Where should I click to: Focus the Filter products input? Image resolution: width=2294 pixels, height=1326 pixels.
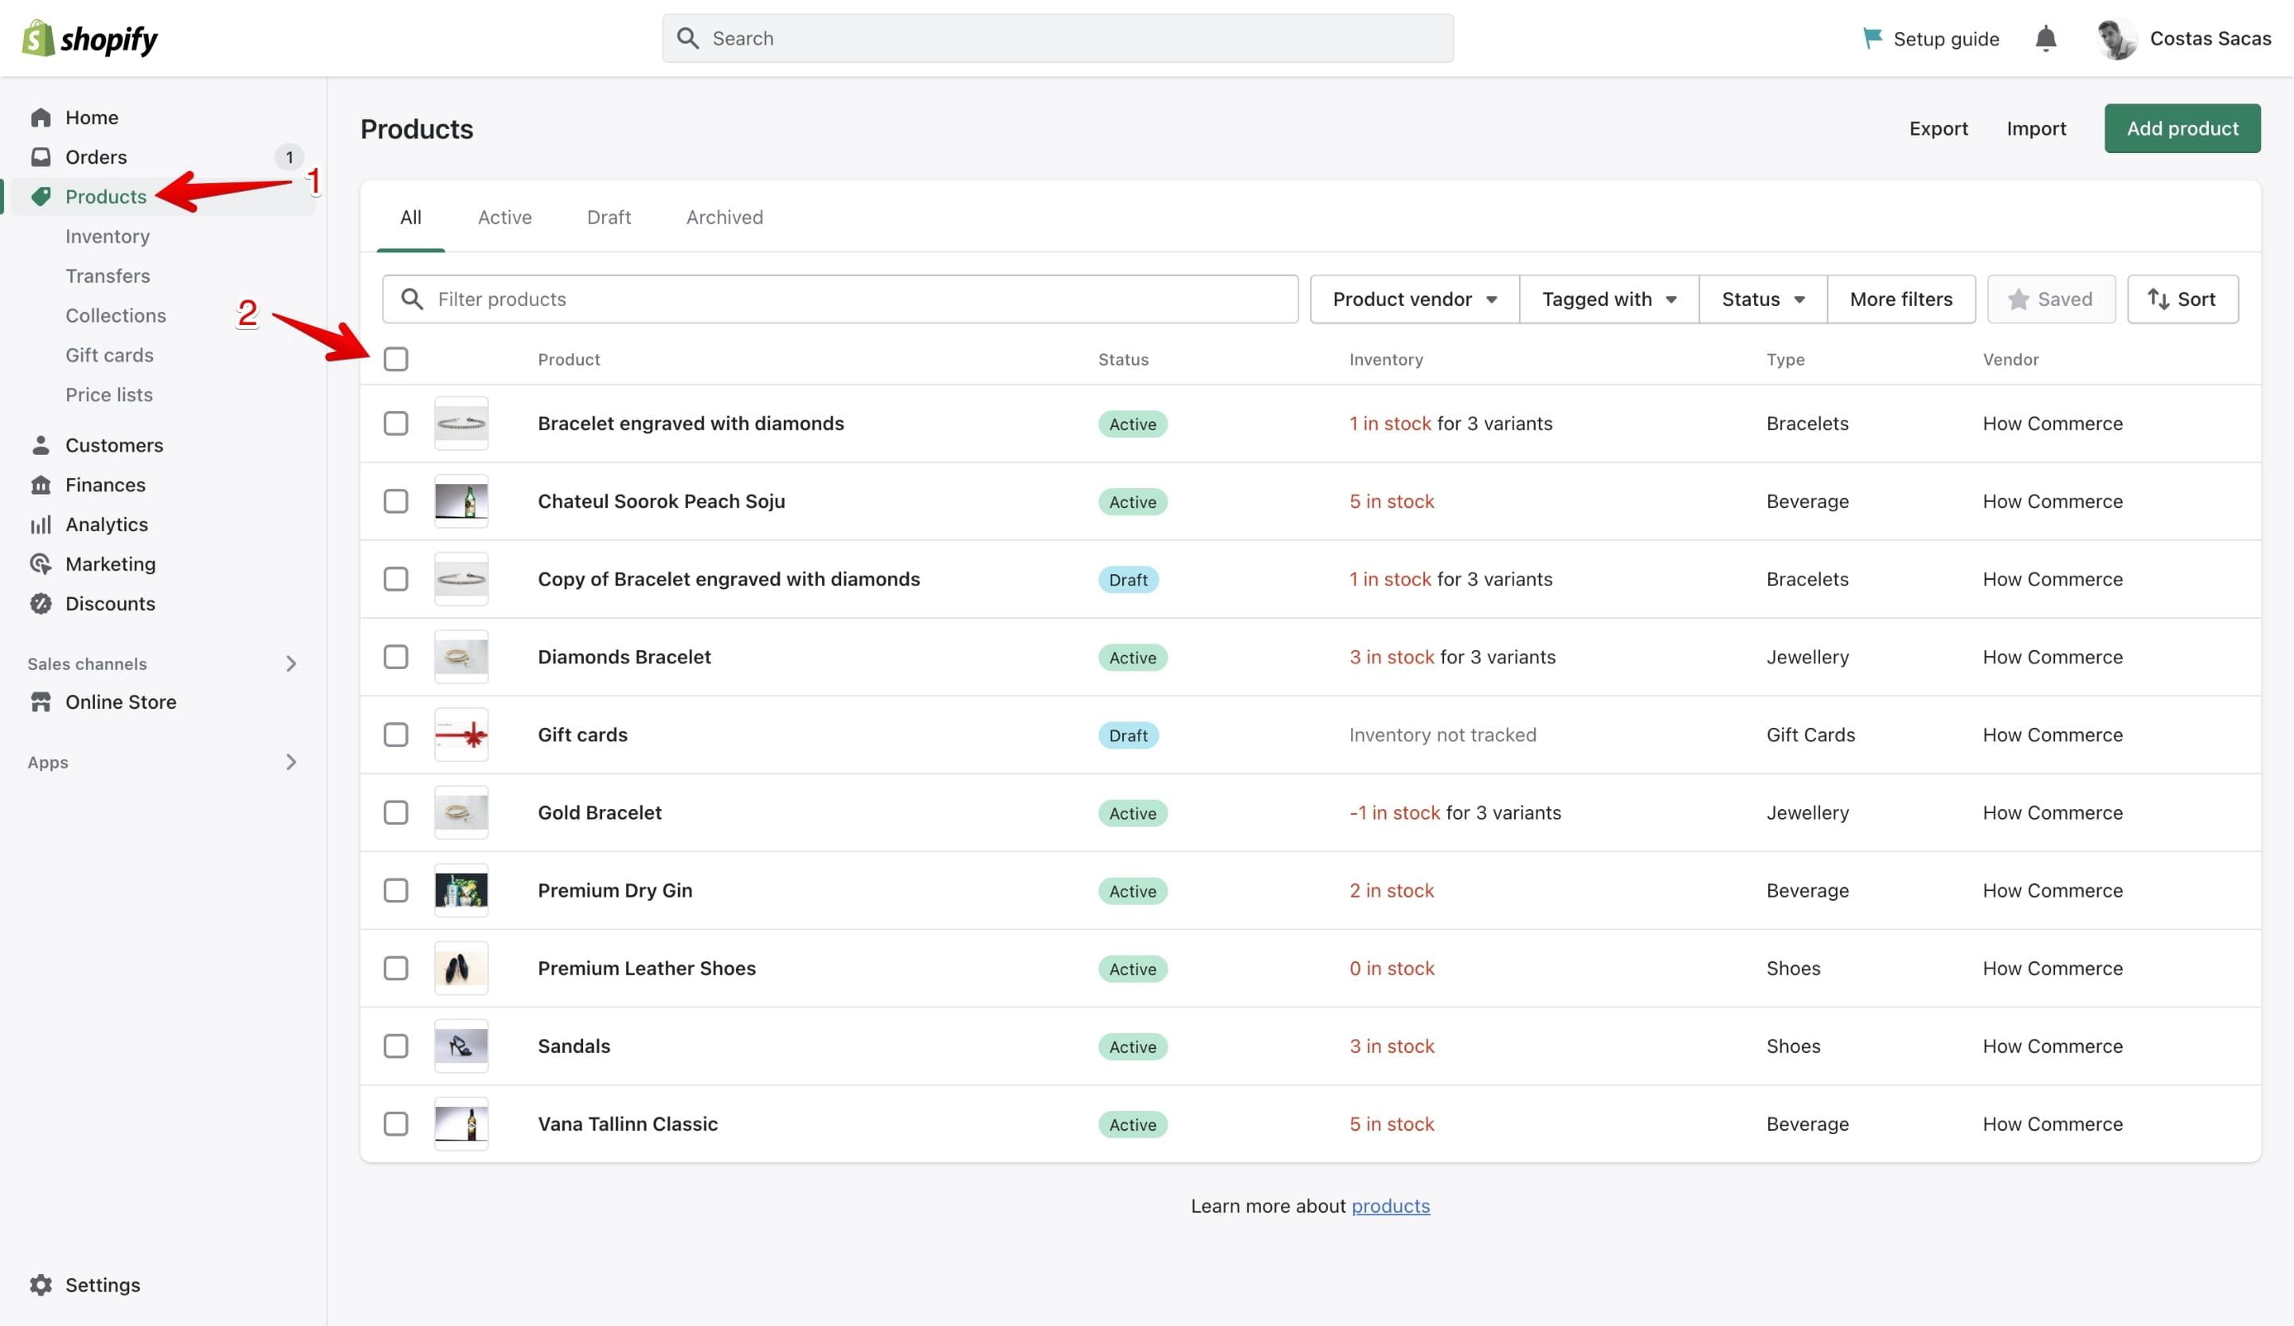pos(840,299)
